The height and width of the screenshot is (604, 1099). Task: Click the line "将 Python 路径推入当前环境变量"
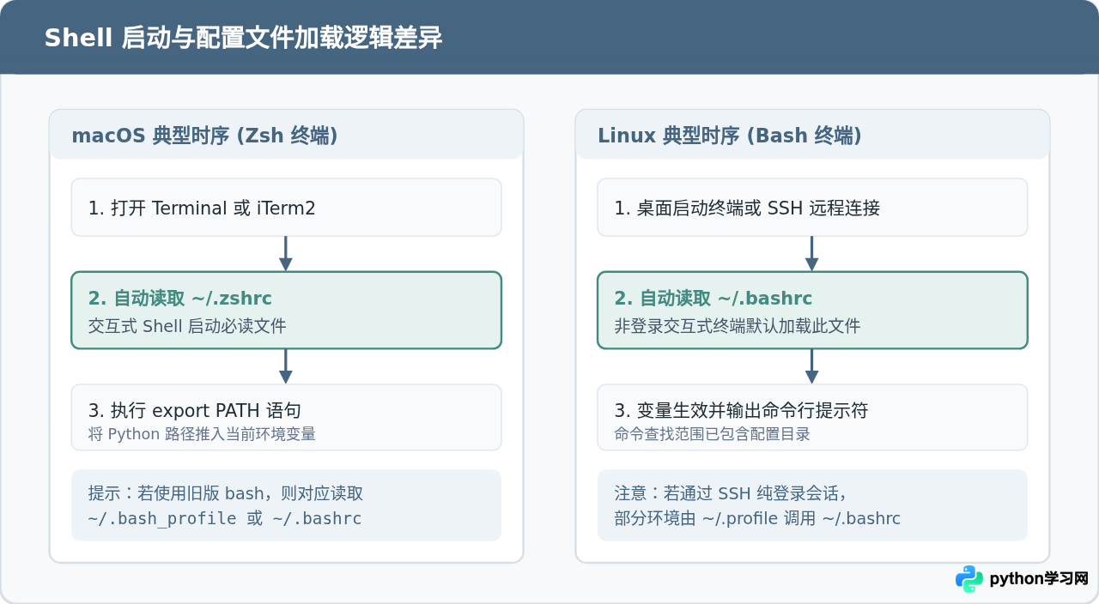(202, 434)
